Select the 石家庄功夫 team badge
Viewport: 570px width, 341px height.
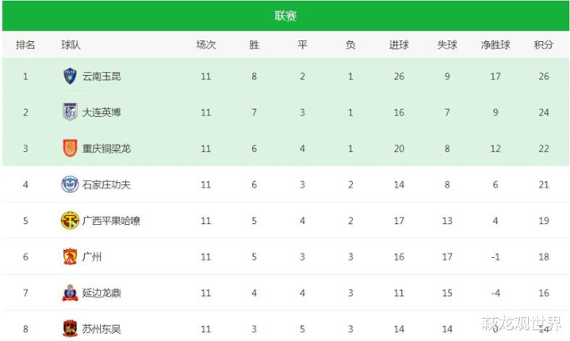(70, 184)
